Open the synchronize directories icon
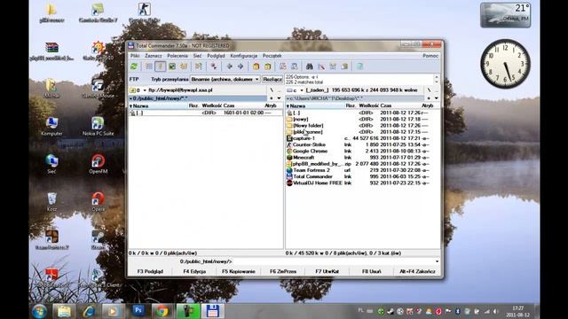This screenshot has width=568, height=319. 333,66
